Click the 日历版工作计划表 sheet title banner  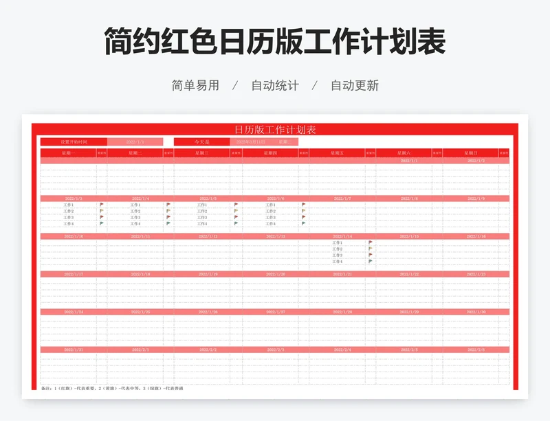275,129
